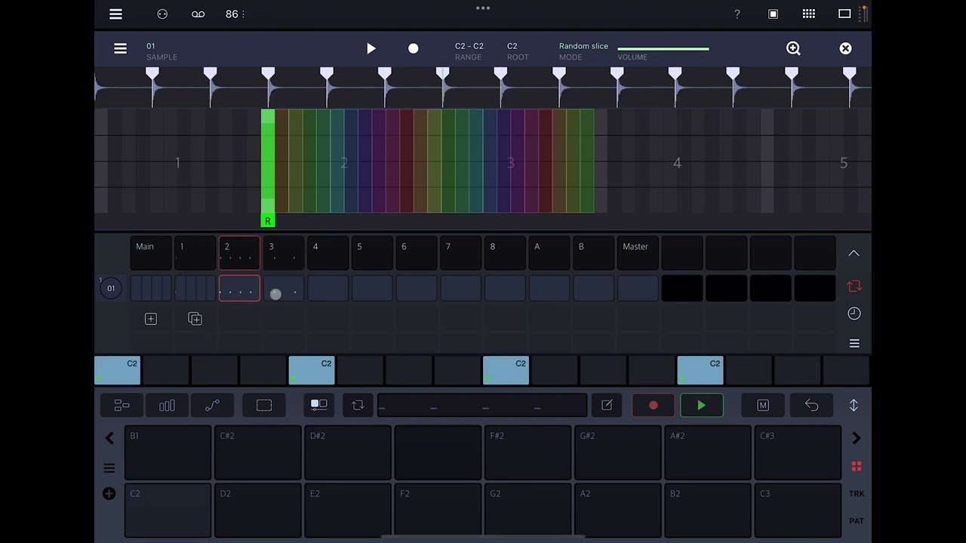Select song part 2

click(x=239, y=253)
